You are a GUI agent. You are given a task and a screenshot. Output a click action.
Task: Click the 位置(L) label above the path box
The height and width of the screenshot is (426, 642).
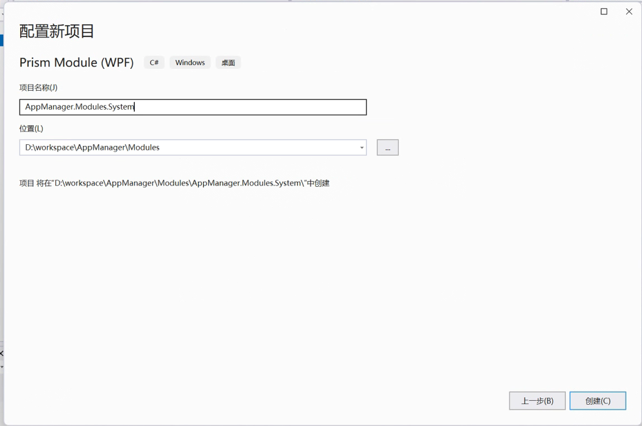tap(30, 128)
